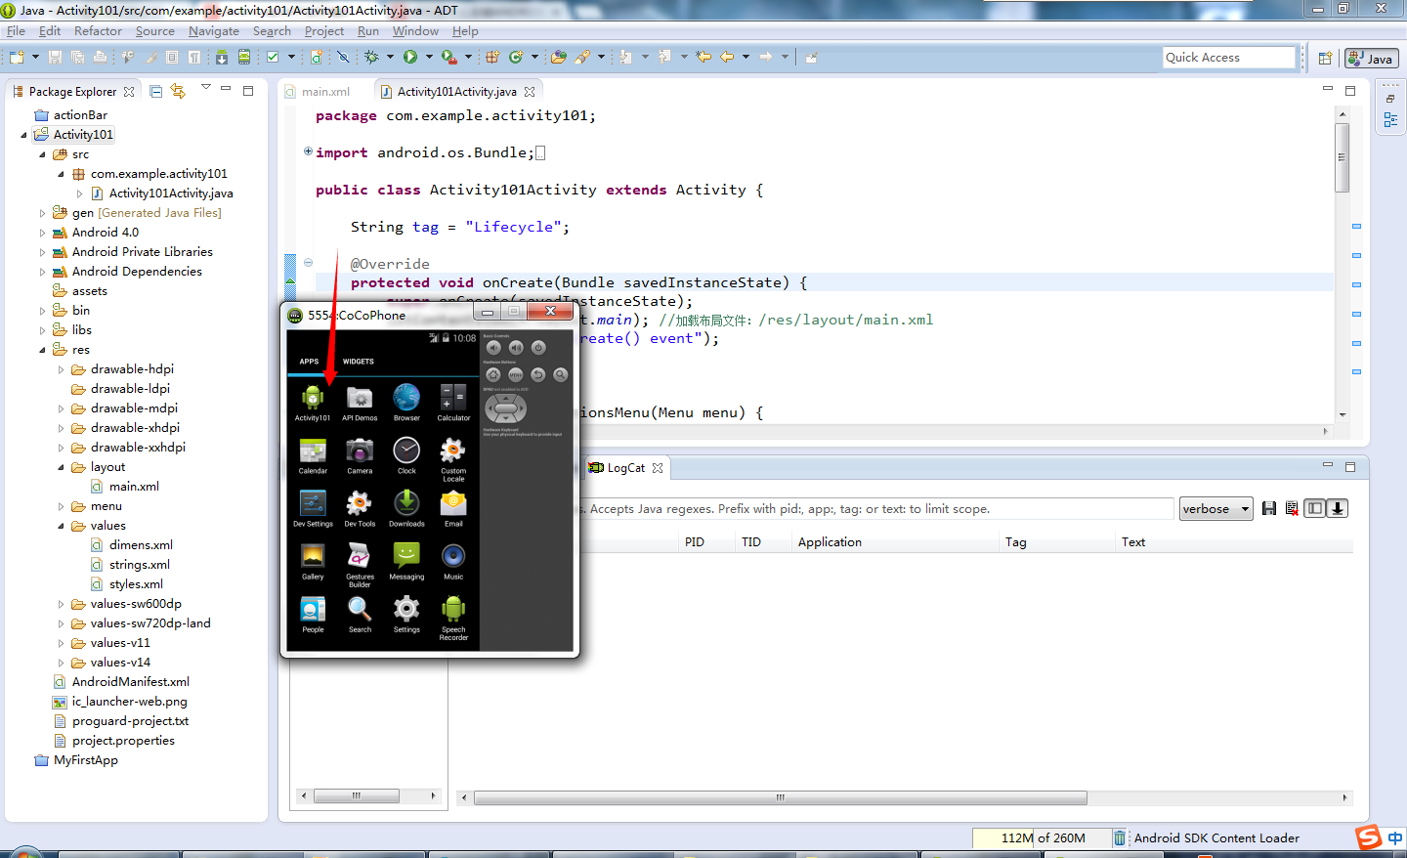Screen dimensions: 1407x858
Task: Click the emulator power button
Action: coord(538,348)
